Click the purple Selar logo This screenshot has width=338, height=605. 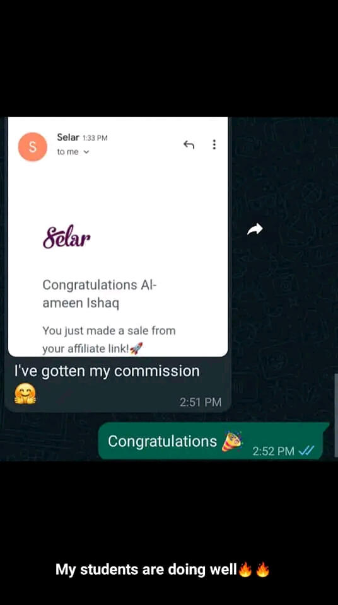(66, 237)
